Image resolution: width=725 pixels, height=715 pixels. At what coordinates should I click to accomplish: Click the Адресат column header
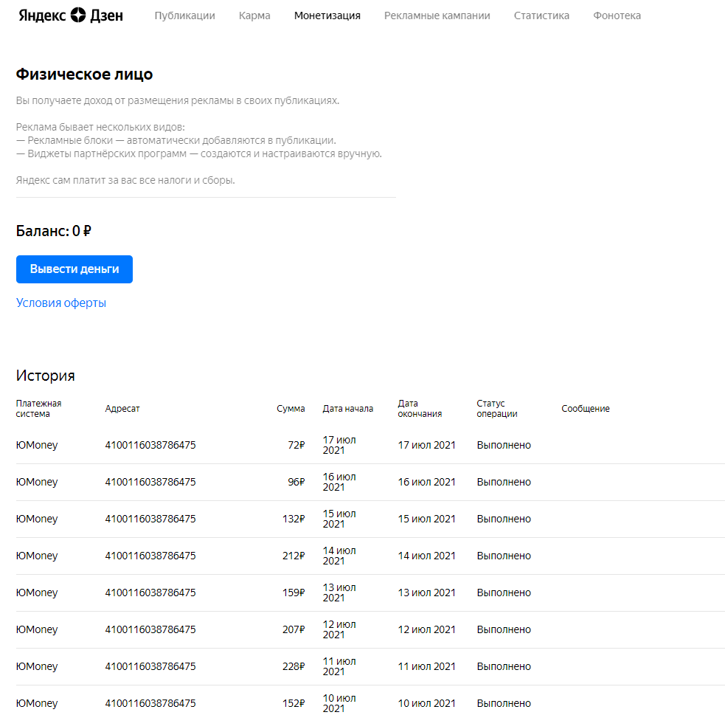pos(122,408)
